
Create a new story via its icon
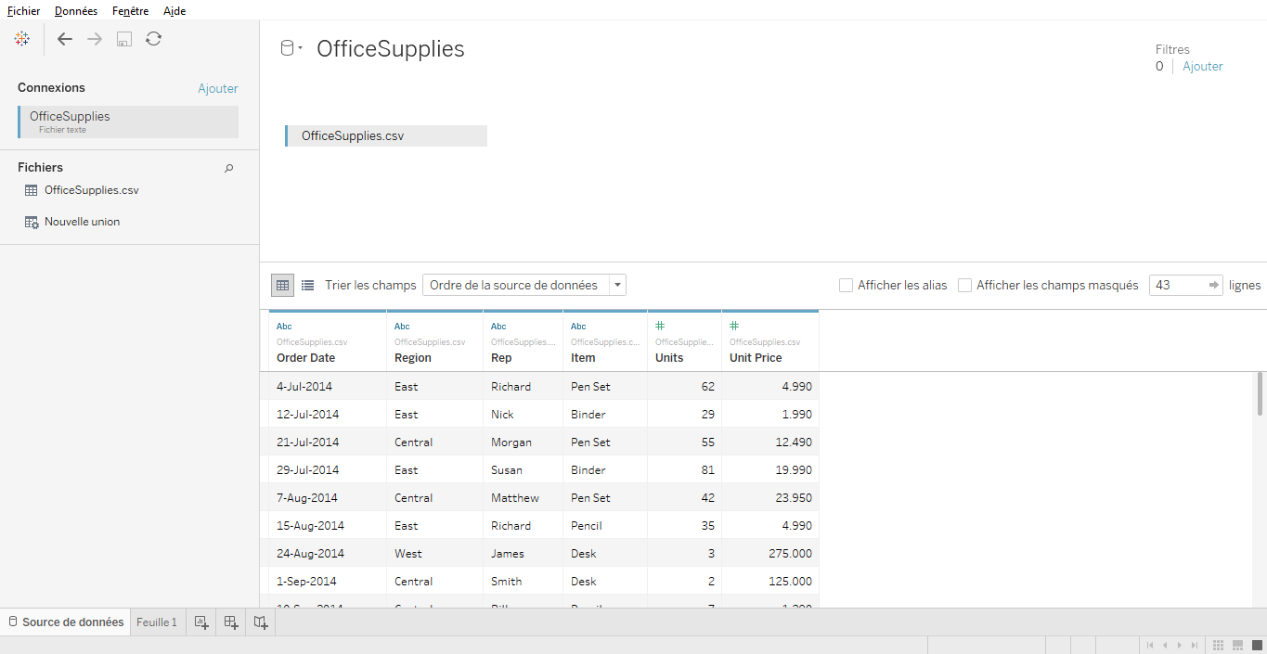(260, 622)
